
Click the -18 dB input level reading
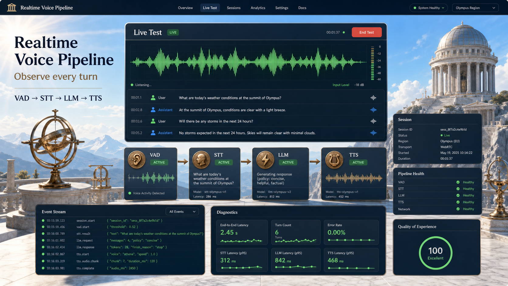pyautogui.click(x=359, y=85)
